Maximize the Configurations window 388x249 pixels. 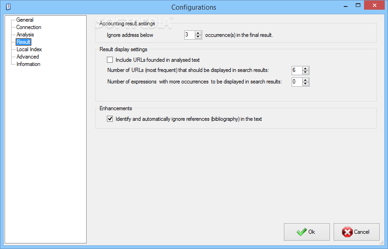click(x=358, y=6)
